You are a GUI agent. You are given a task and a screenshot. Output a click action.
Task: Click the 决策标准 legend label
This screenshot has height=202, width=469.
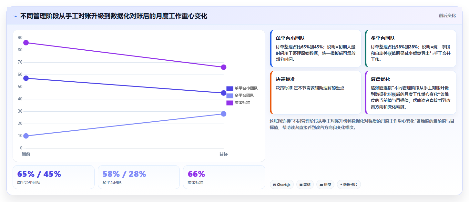(x=242, y=103)
